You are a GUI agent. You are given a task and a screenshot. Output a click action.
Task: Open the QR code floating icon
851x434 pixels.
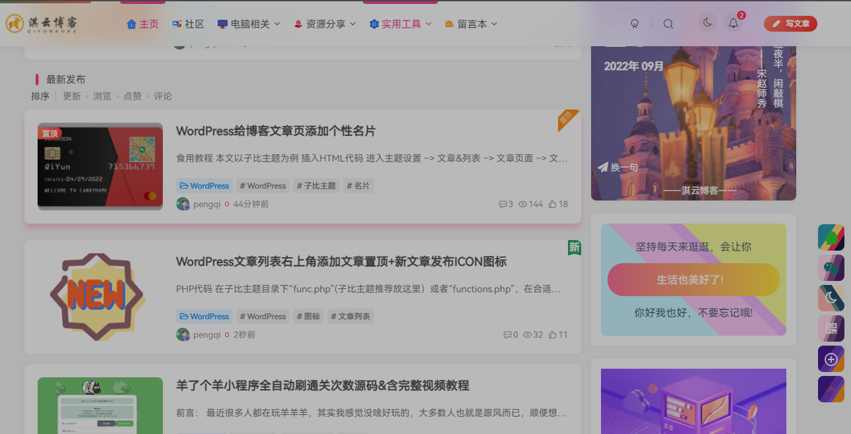pyautogui.click(x=831, y=328)
